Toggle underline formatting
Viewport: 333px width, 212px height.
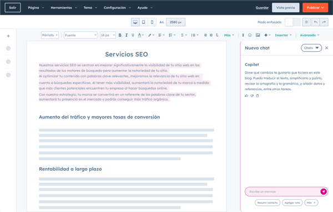point(133,35)
